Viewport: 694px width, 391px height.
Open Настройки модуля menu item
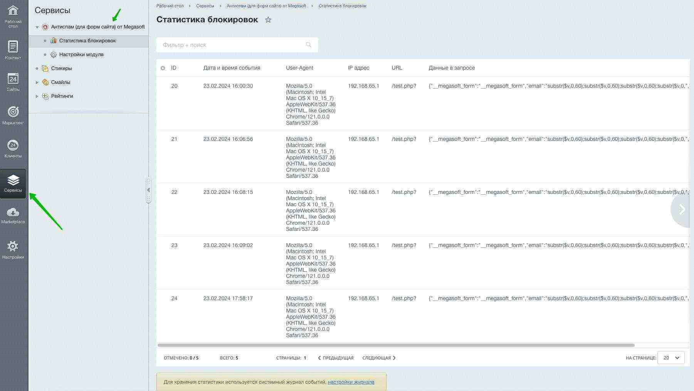(x=81, y=55)
